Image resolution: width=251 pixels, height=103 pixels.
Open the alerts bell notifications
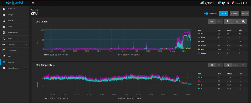232,3
